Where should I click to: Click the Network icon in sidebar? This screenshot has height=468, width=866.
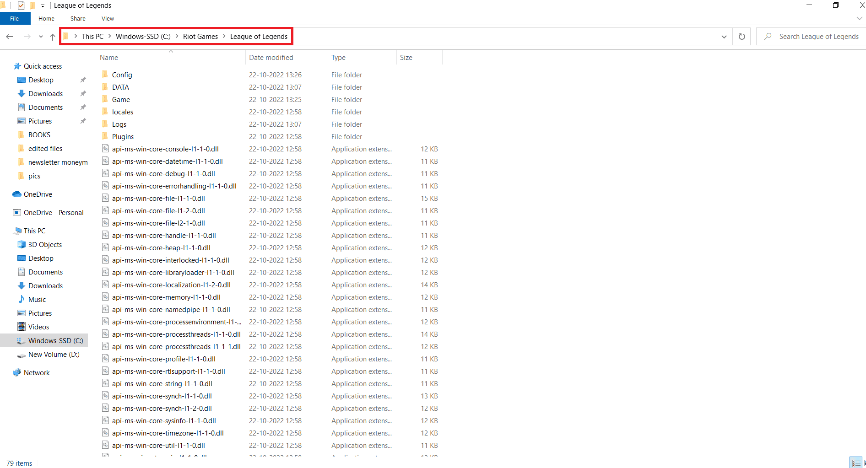point(17,372)
